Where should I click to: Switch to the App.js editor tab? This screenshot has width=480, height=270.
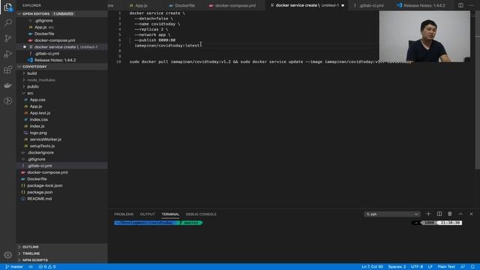(140, 5)
